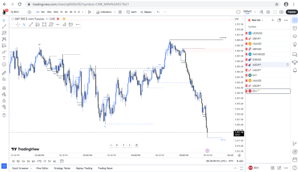
Task: Take a chart snapshot with camera
Action: tap(281, 12)
